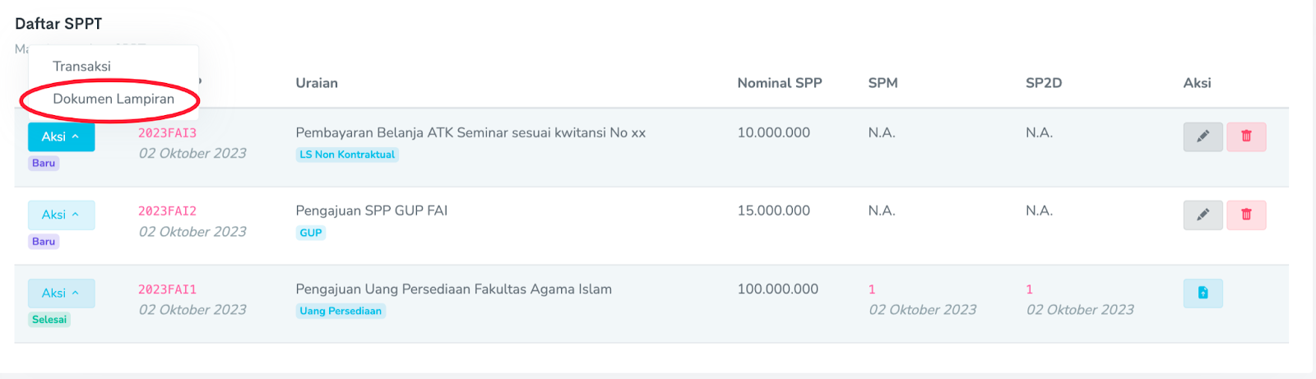Screen dimensions: 1316x379
Task: Delete the 2023FAI3 row with trash icon
Action: (1246, 136)
